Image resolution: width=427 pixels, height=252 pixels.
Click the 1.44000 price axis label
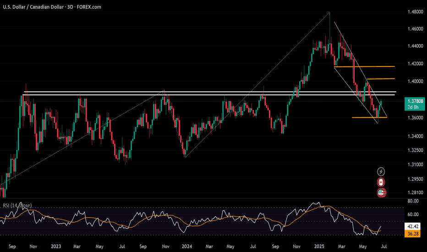pyautogui.click(x=415, y=46)
